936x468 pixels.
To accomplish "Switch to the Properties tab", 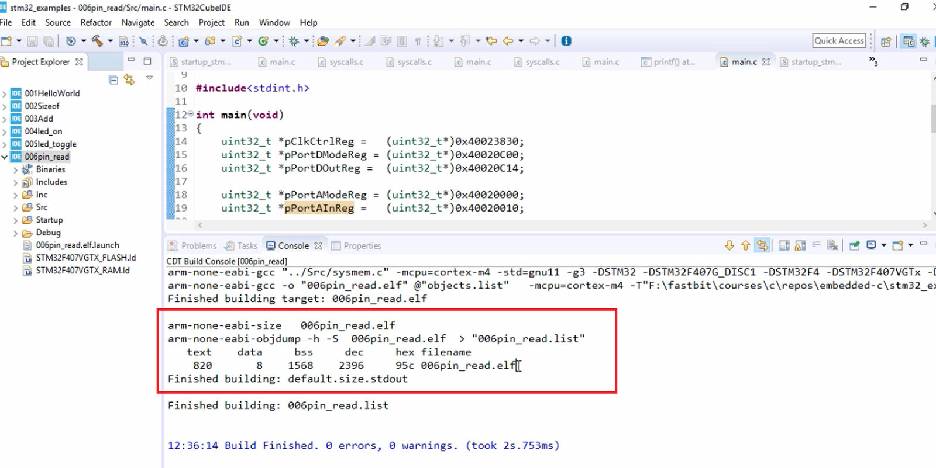I will (356, 246).
